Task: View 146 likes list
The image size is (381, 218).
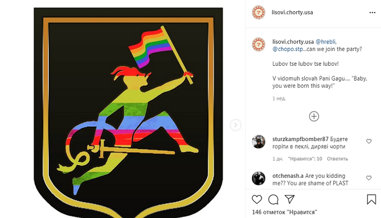Action: pyautogui.click(x=285, y=212)
